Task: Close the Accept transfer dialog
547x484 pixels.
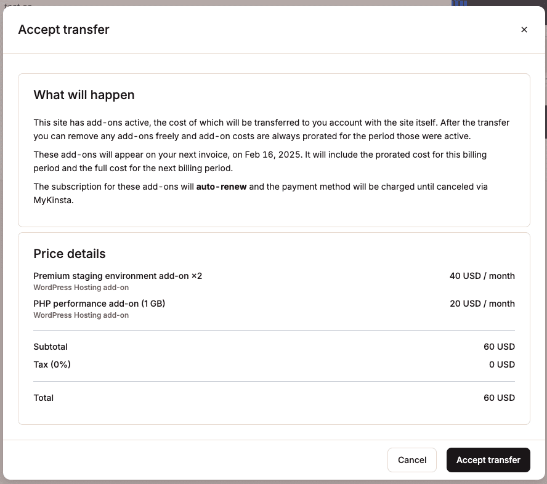Action: [x=524, y=30]
